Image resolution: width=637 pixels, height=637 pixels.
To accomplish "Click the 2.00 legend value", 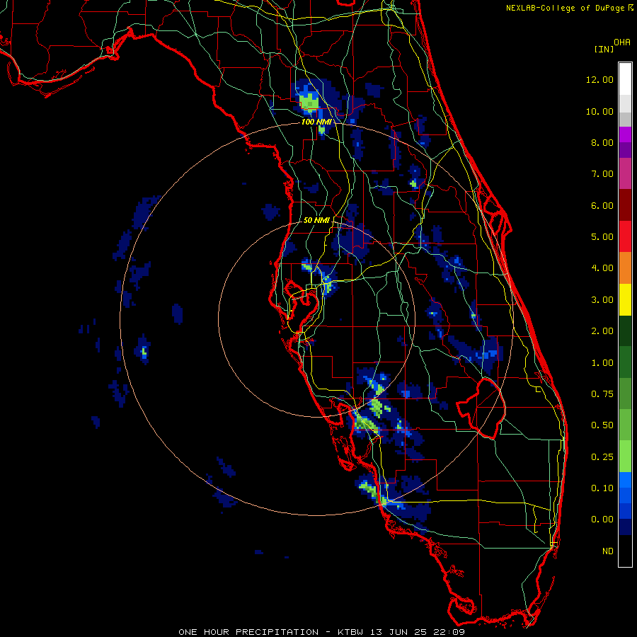I will [602, 331].
